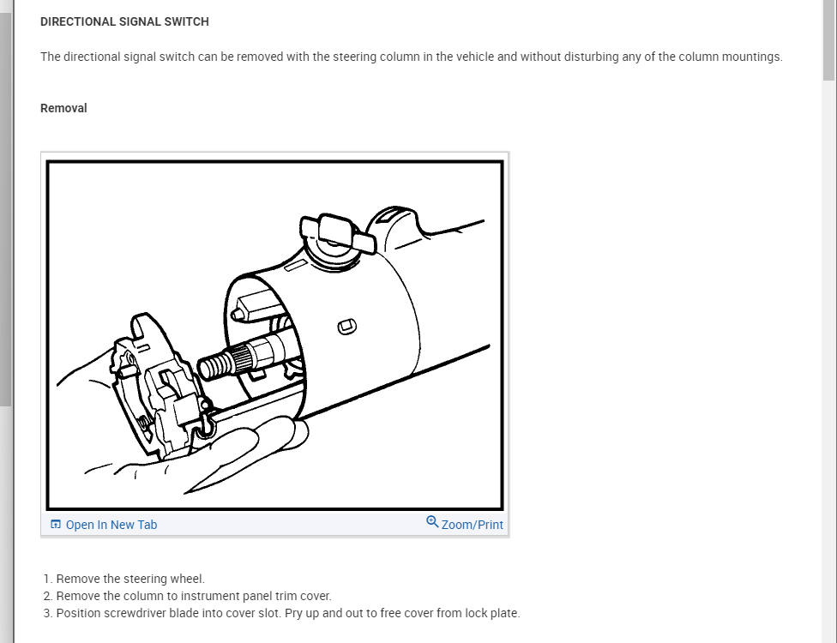The width and height of the screenshot is (837, 643).
Task: Click the Open In New Tab icon
Action: (56, 525)
